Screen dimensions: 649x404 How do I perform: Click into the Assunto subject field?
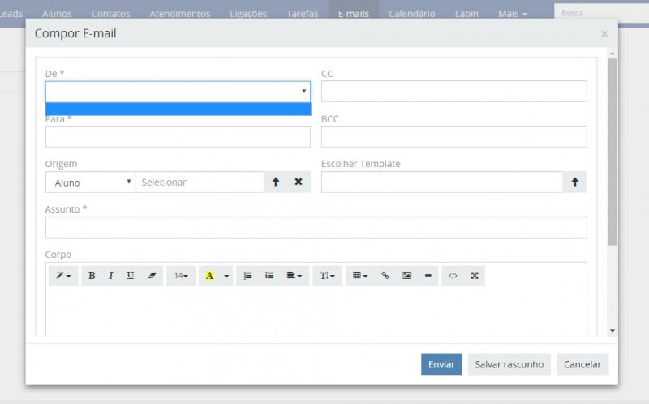point(316,228)
